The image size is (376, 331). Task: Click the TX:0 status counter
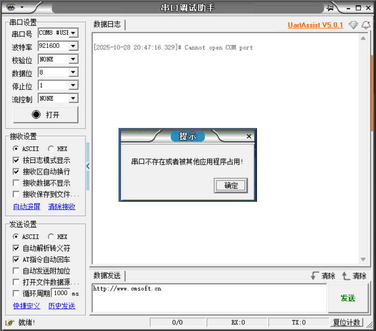pyautogui.click(x=299, y=322)
